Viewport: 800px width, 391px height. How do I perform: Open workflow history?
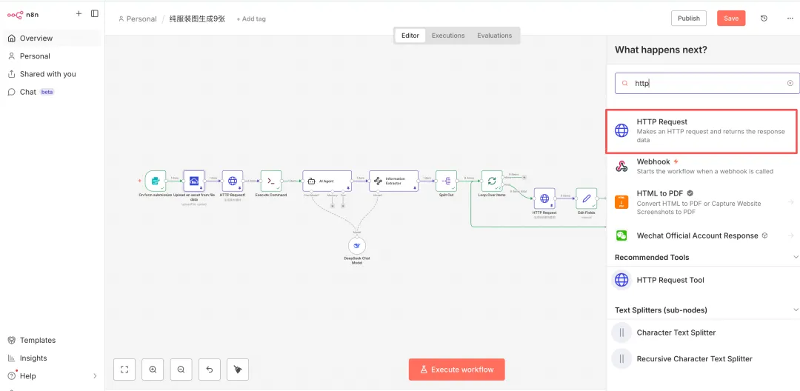tap(764, 19)
